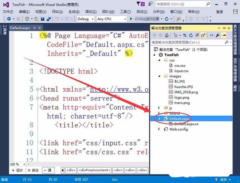The image size is (240, 183).
Task: Select Default.aspx.cs in Solution Explorer
Action: [186, 124]
